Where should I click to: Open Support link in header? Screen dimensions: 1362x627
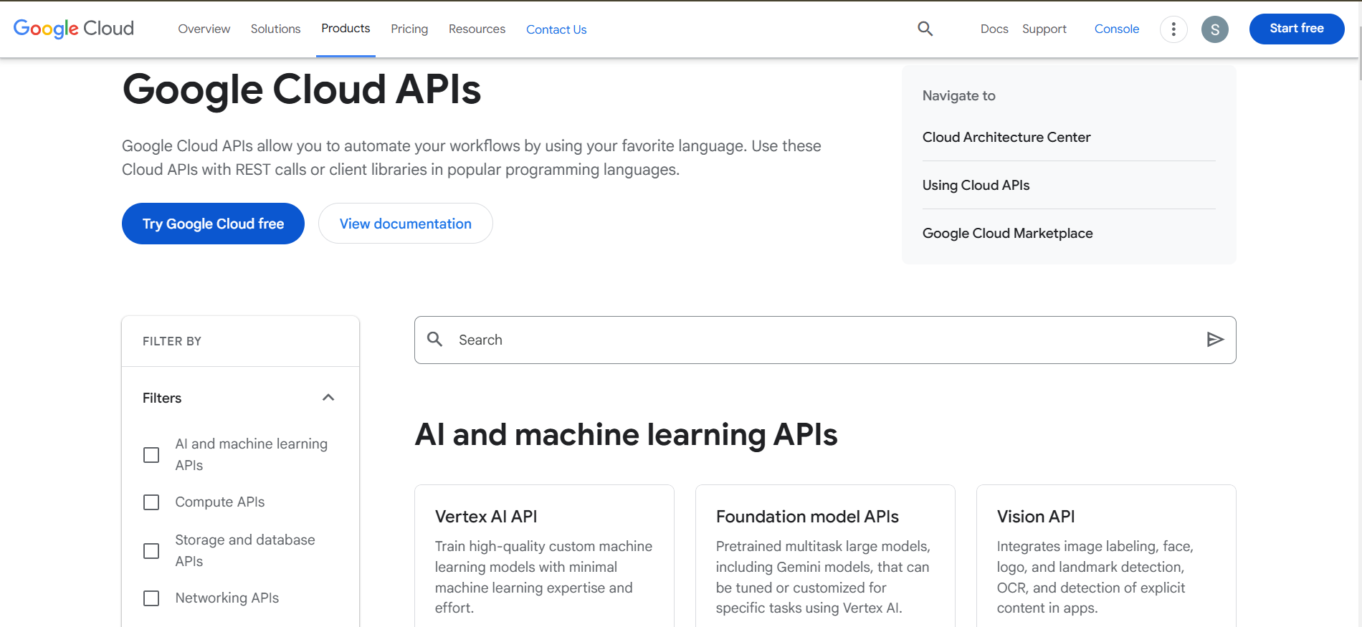coord(1044,29)
